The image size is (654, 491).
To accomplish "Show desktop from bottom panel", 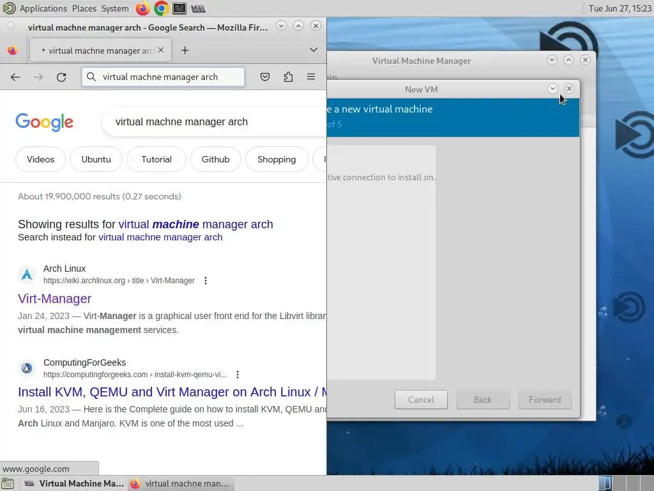I will coord(8,483).
